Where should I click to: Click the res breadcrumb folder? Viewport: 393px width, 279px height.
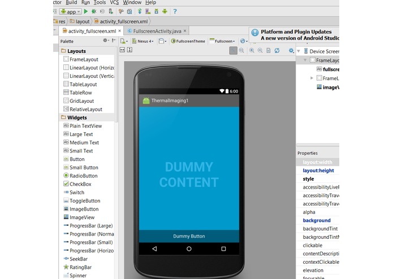click(x=59, y=21)
